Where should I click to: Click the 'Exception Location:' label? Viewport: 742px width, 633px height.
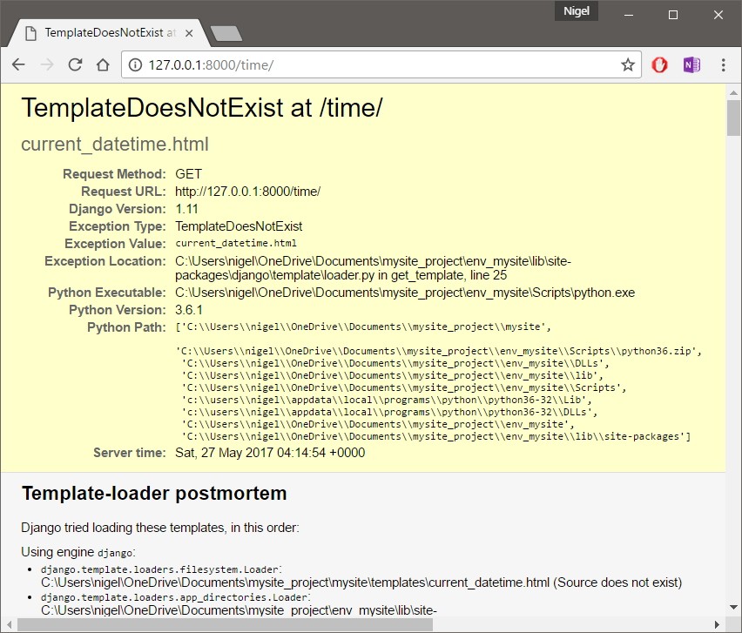(105, 261)
